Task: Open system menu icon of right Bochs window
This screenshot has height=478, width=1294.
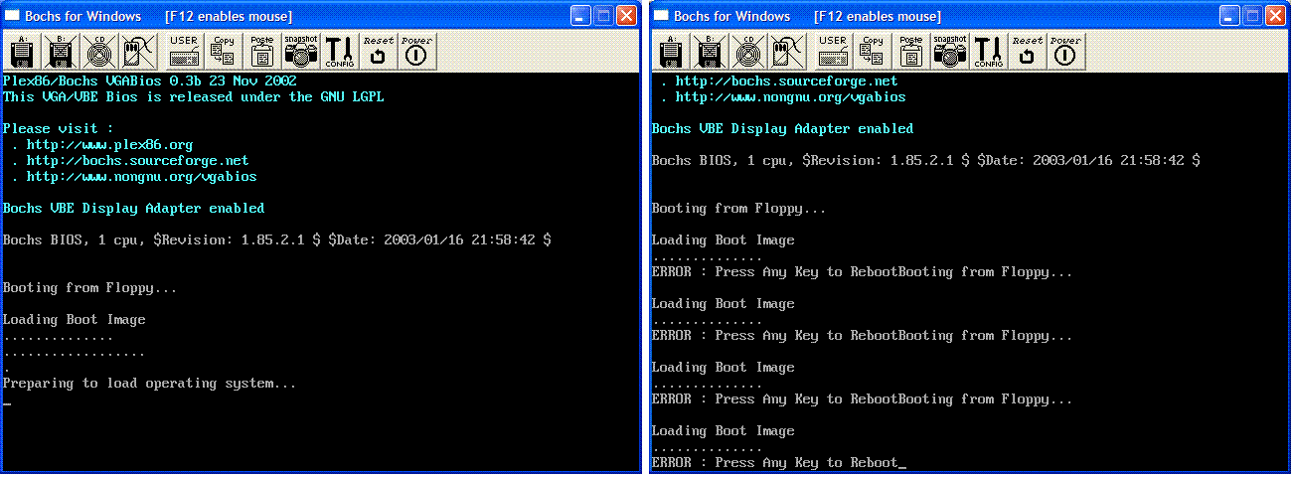Action: click(x=662, y=16)
